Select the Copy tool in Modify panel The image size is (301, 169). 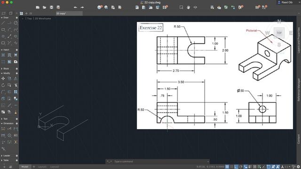click(x=9, y=78)
